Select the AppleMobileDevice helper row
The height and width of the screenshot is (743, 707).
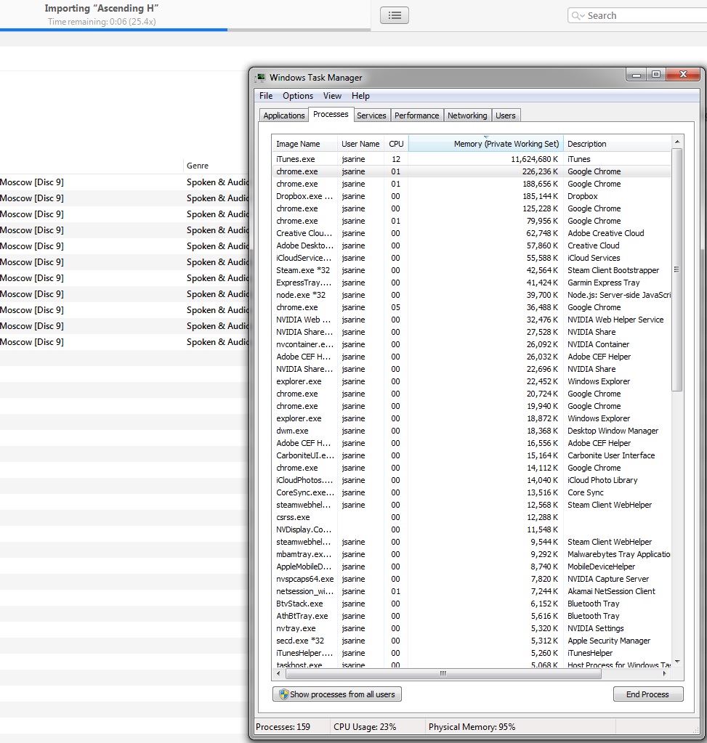point(472,567)
